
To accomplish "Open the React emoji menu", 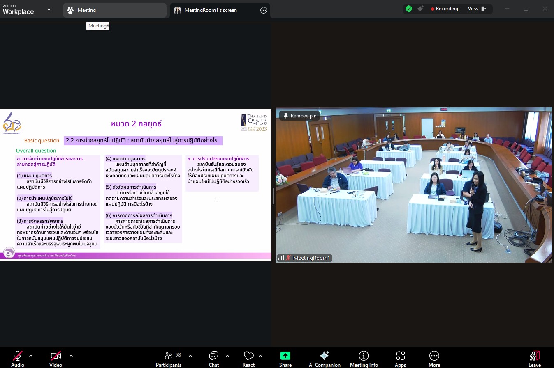I will point(248,358).
